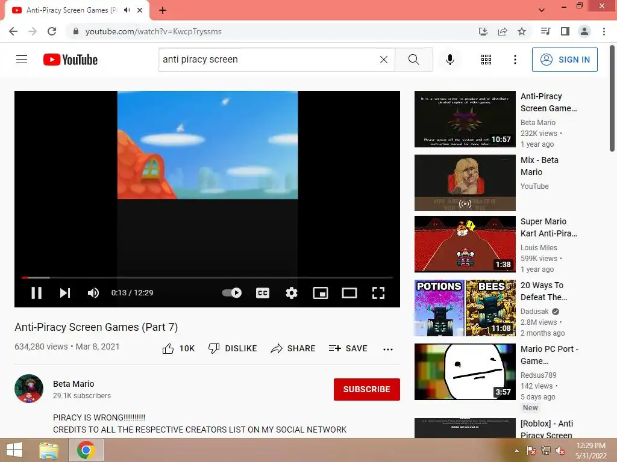Viewport: 617px width, 462px height.
Task: Open Action Center flag in tray
Action: [531, 451]
